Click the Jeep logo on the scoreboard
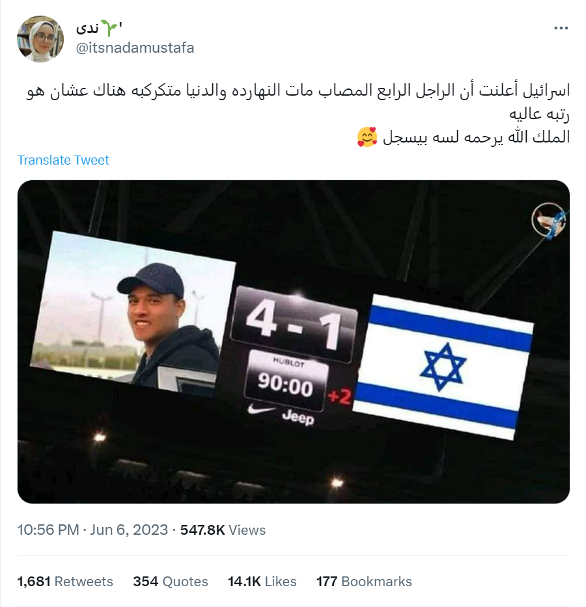The image size is (586, 607). click(x=298, y=417)
